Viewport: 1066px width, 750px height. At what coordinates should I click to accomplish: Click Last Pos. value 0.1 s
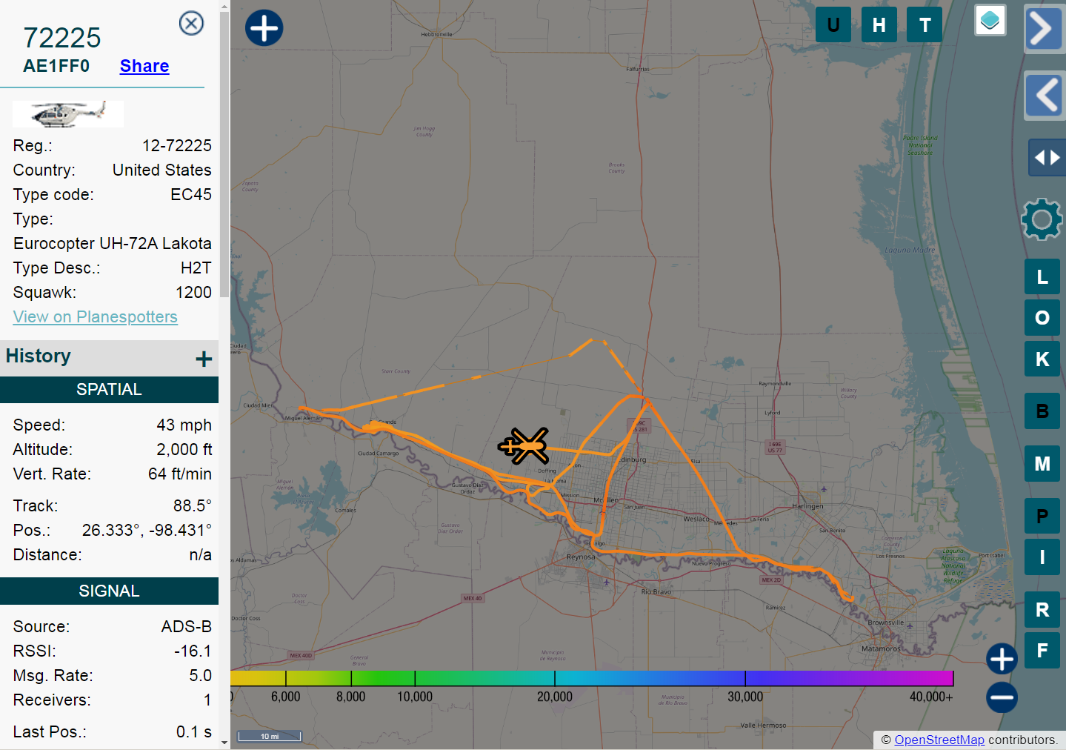point(194,732)
